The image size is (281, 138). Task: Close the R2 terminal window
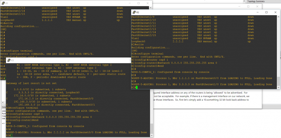pyautogui.click(x=276, y=12)
